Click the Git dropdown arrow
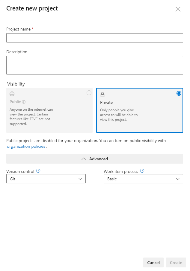Viewport: 190px width, 271px height. [x=80, y=179]
